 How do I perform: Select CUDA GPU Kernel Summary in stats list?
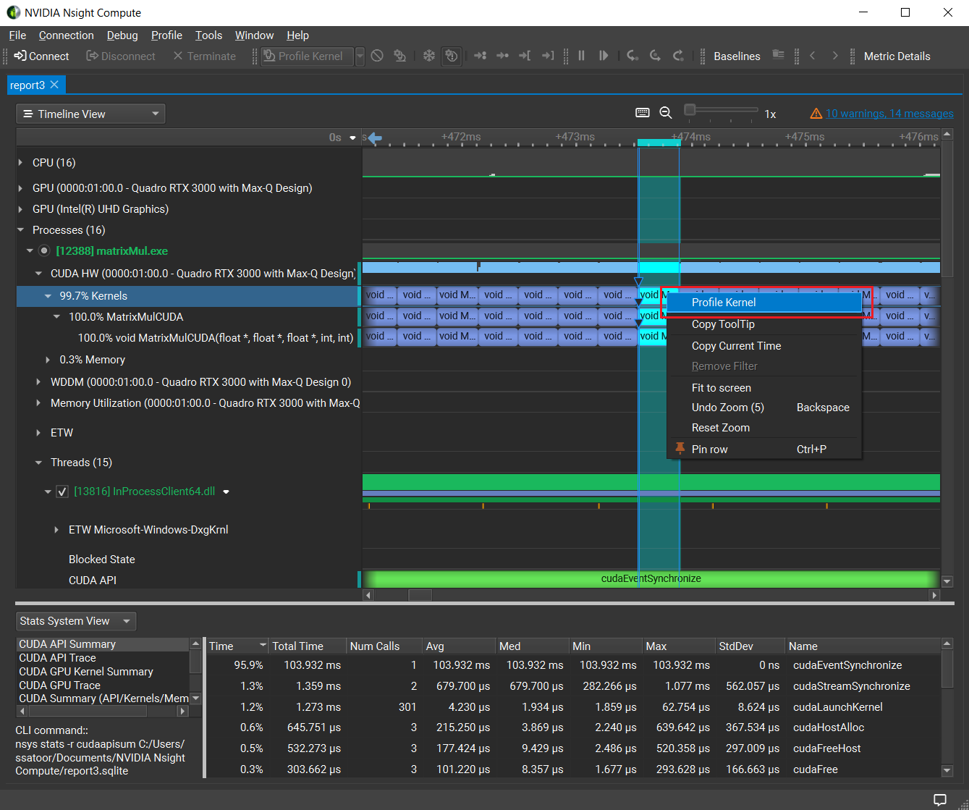pos(86,672)
